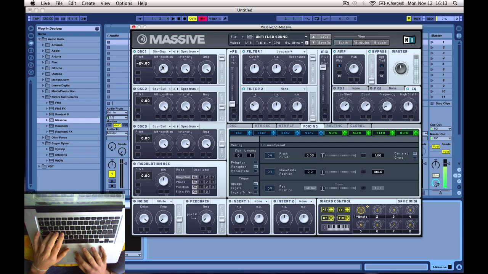Toggle the OVR overdub switch
This screenshot has width=488, height=274.
click(193, 19)
